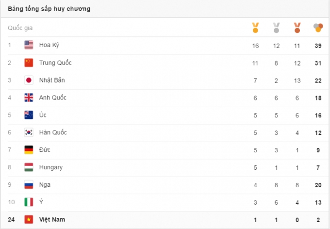Click the Vietnam flag icon
The height and width of the screenshot is (229, 330).
(x=29, y=220)
